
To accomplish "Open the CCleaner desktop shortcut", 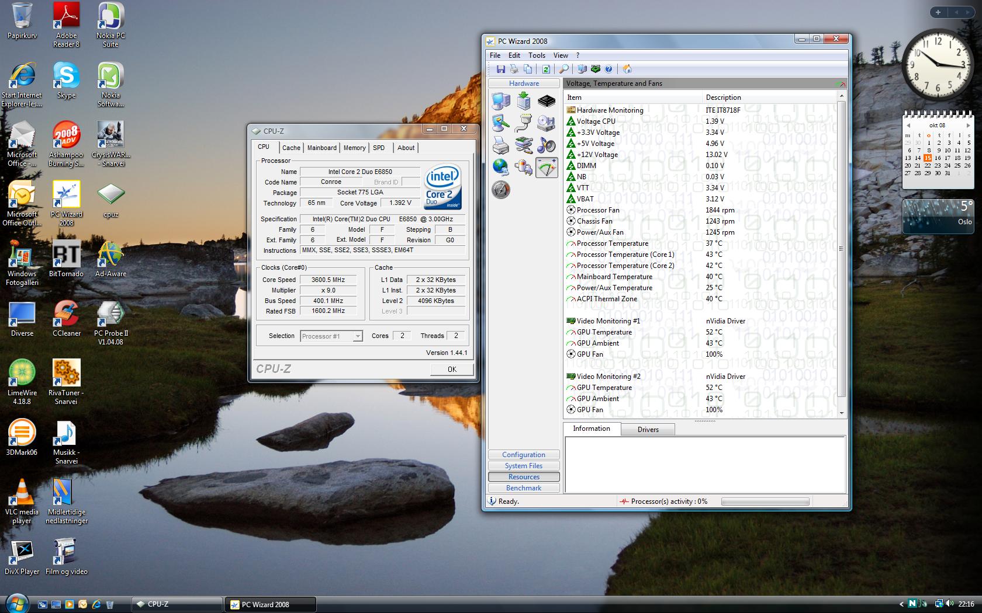I will pos(66,319).
